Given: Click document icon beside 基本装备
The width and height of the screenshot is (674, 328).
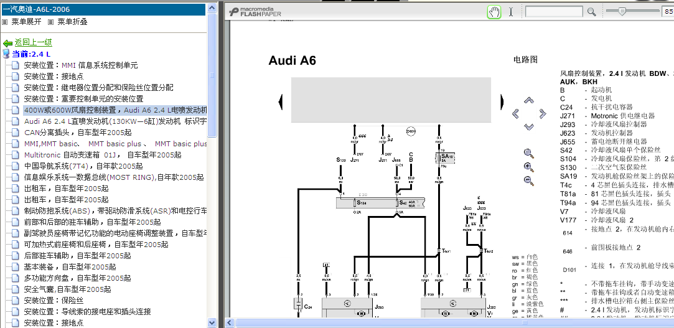Looking at the screenshot, I should click(16, 266).
